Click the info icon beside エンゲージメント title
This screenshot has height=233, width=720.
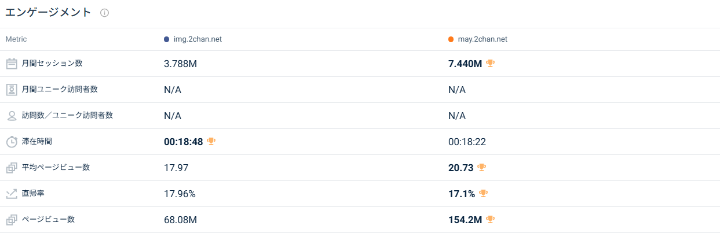click(104, 13)
